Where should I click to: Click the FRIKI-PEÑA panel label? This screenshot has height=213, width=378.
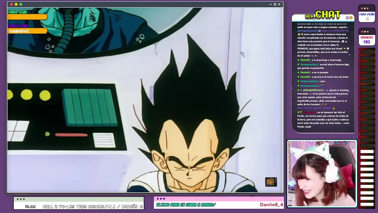point(367,14)
